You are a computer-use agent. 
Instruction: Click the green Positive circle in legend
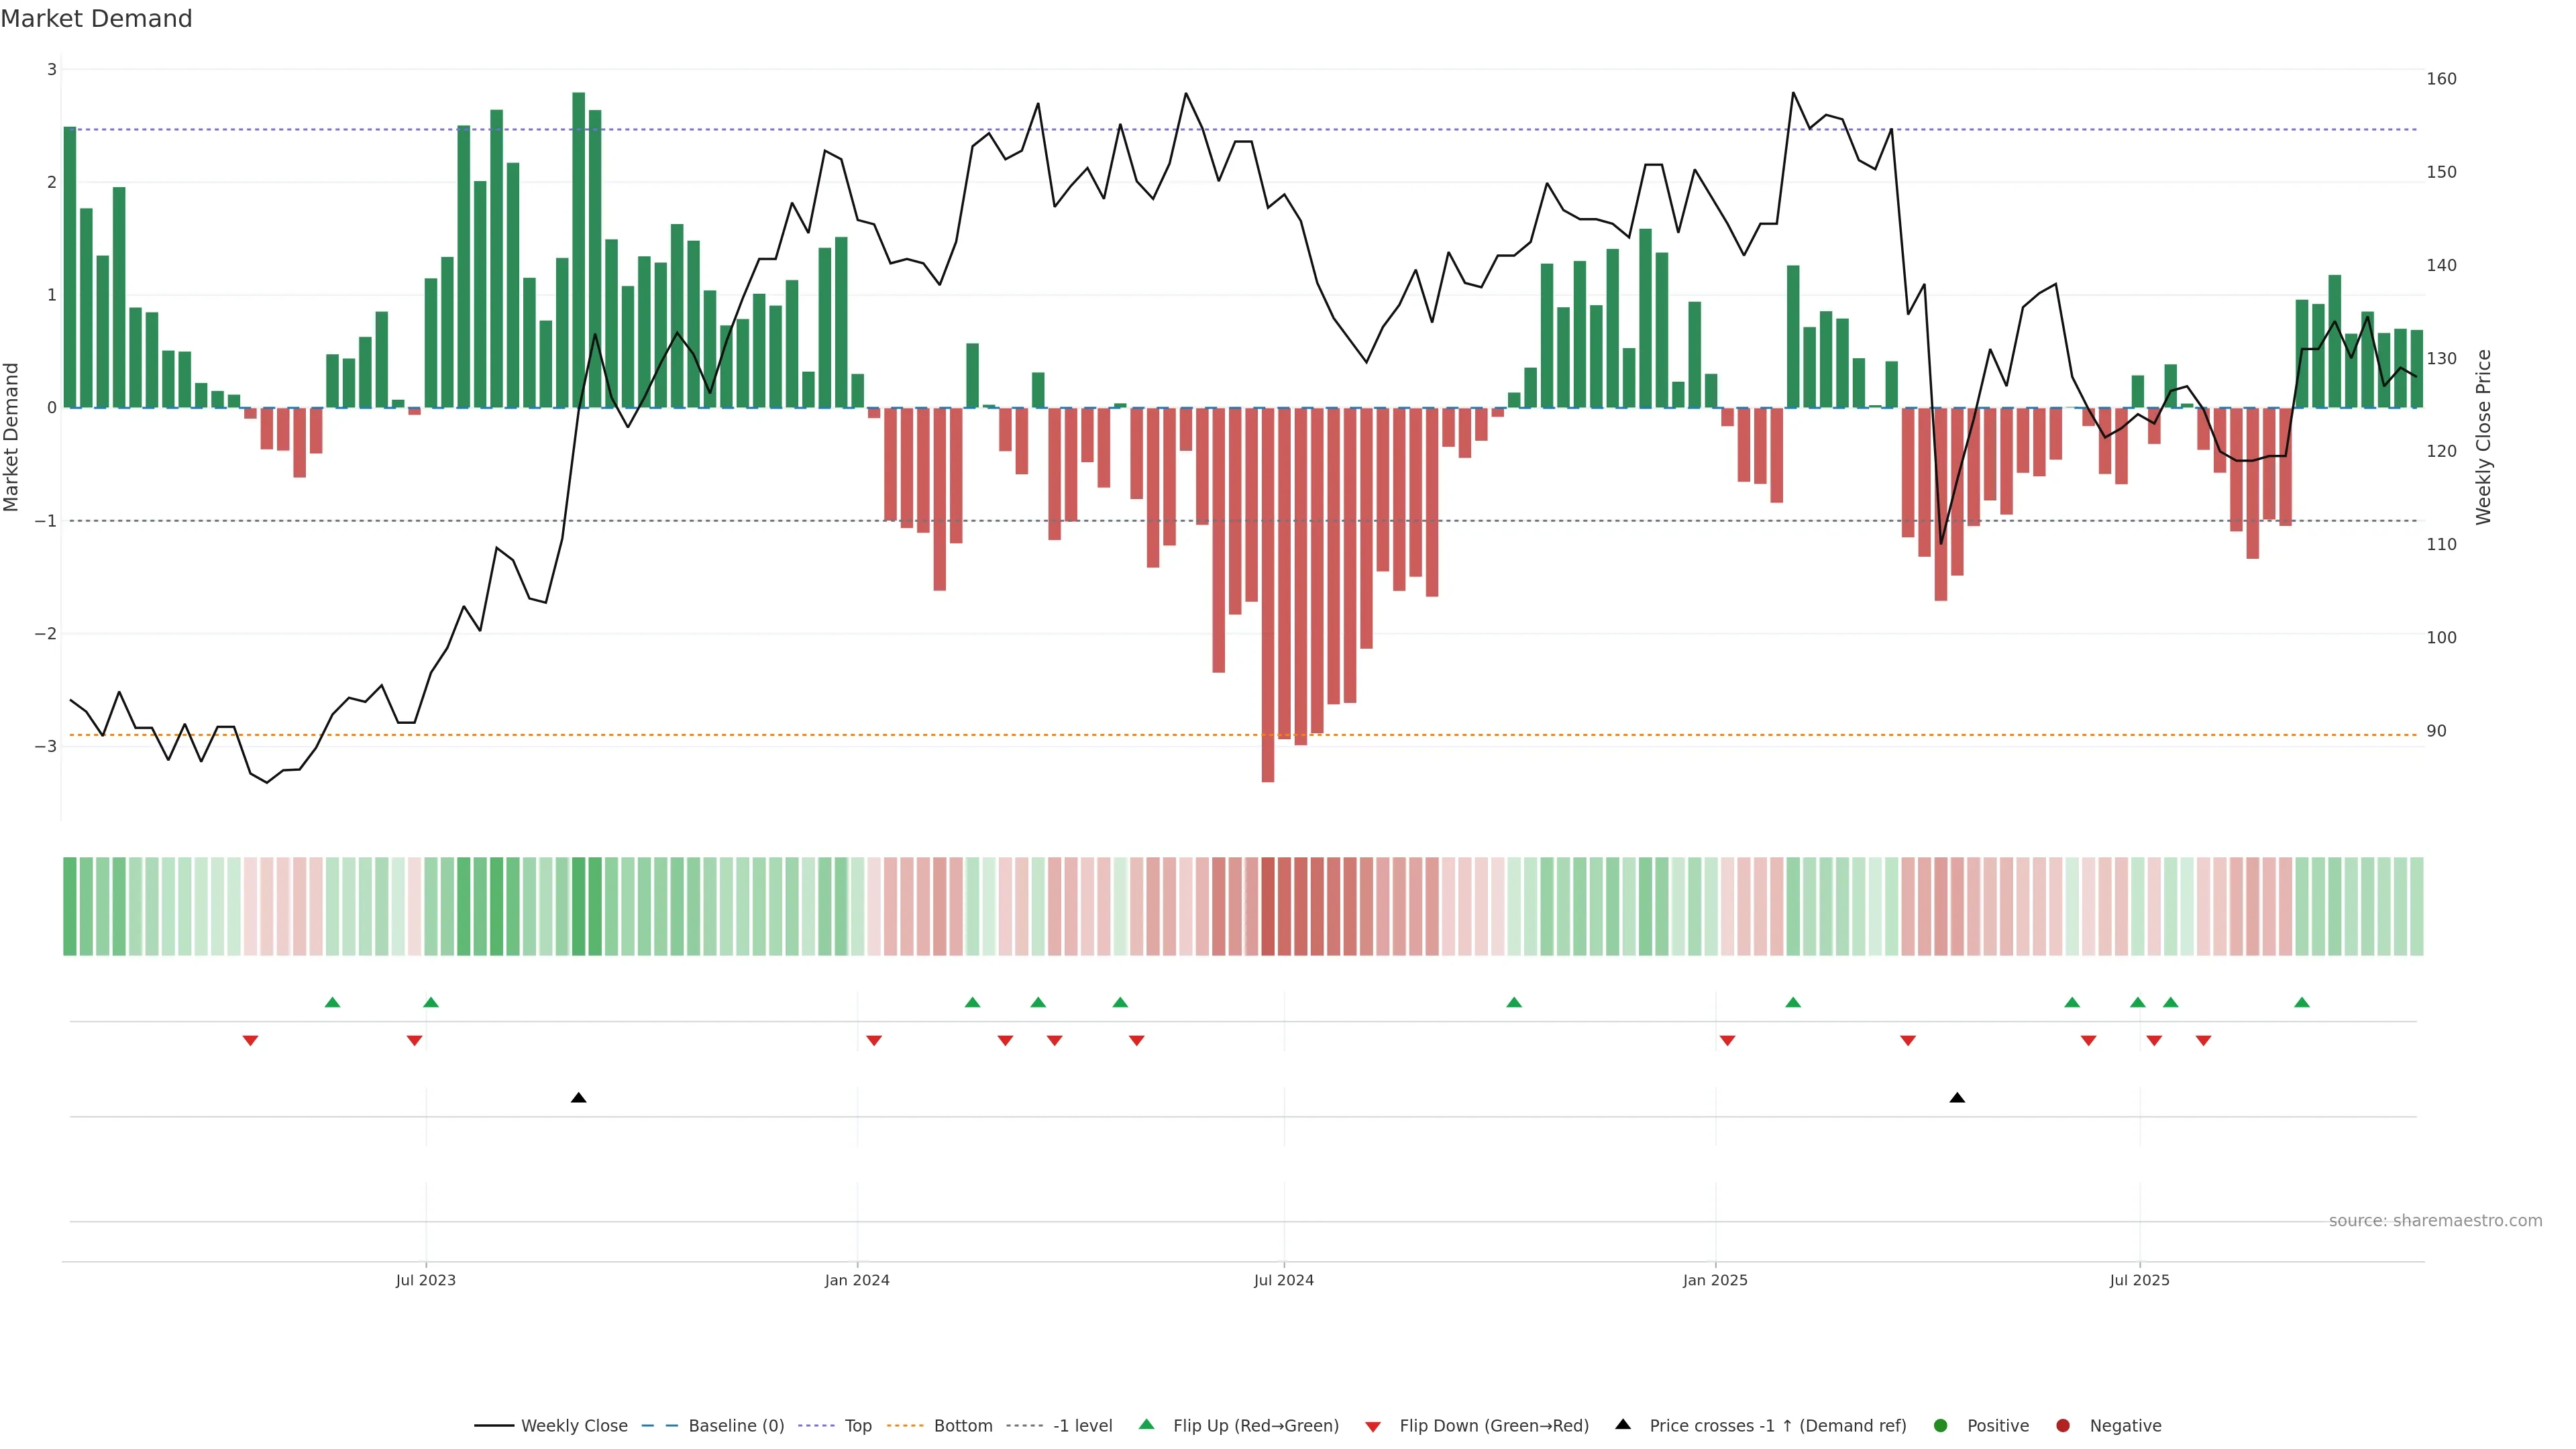[x=1941, y=1425]
